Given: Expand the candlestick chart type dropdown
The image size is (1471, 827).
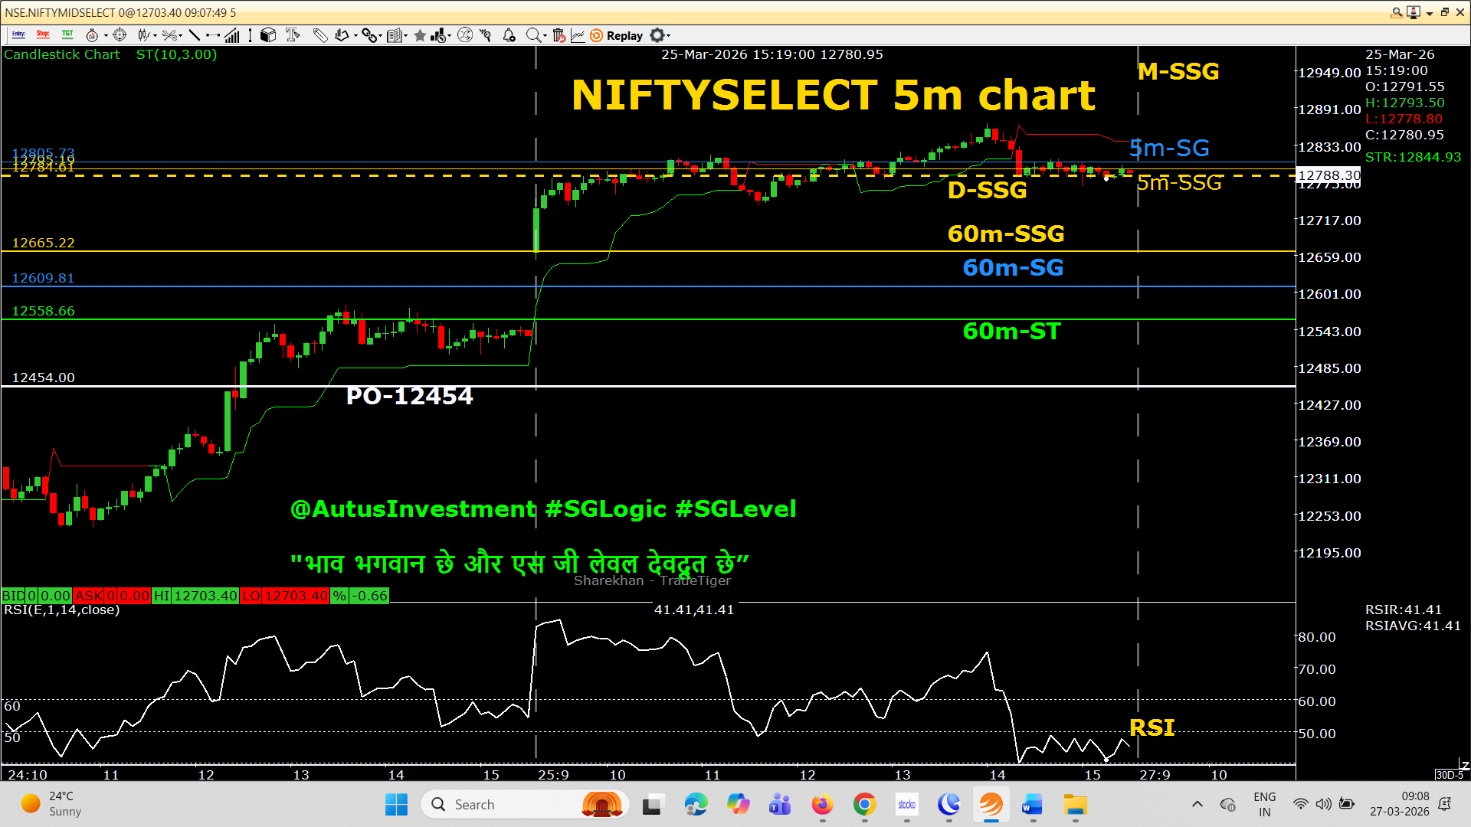Looking at the screenshot, I should (156, 35).
